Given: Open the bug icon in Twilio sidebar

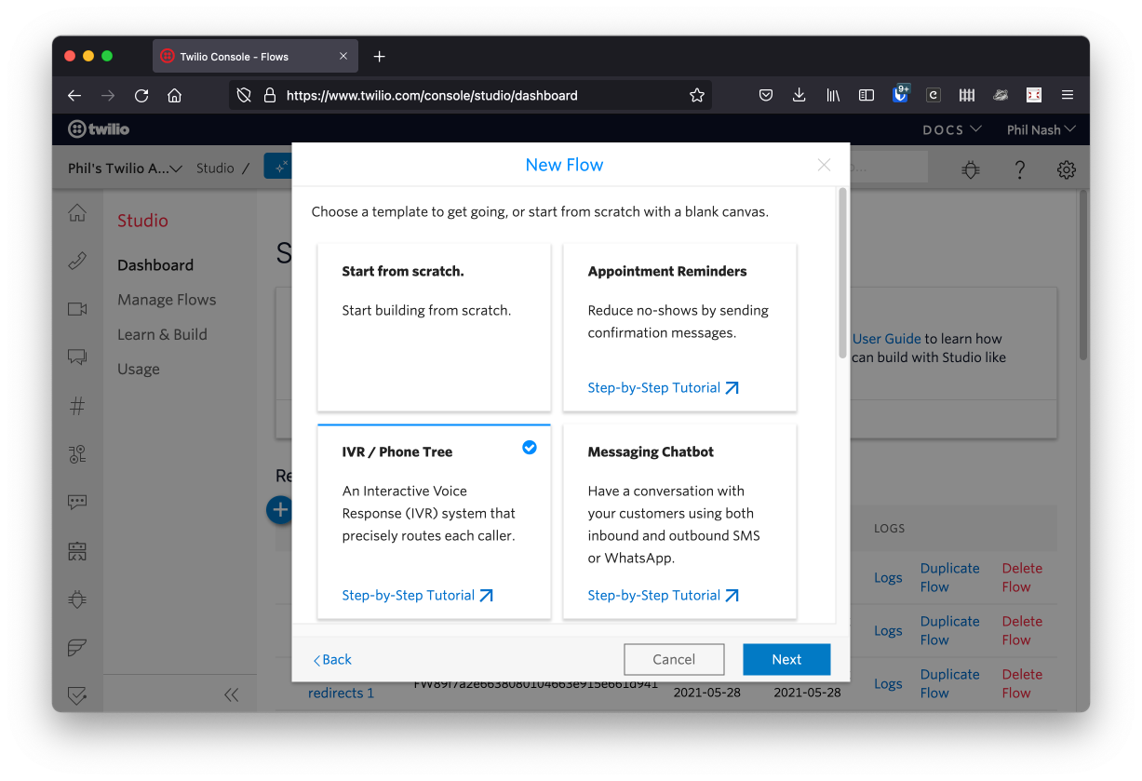Looking at the screenshot, I should [x=77, y=599].
